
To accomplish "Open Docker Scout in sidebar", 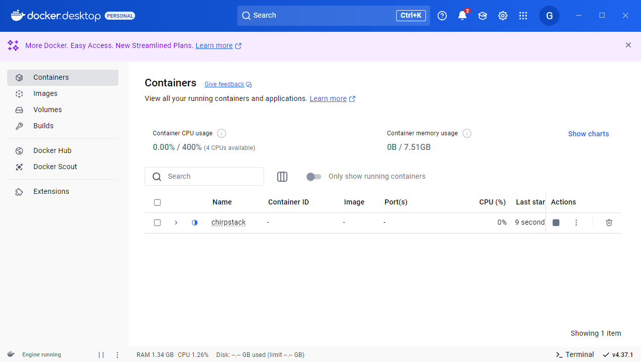I will click(63, 167).
